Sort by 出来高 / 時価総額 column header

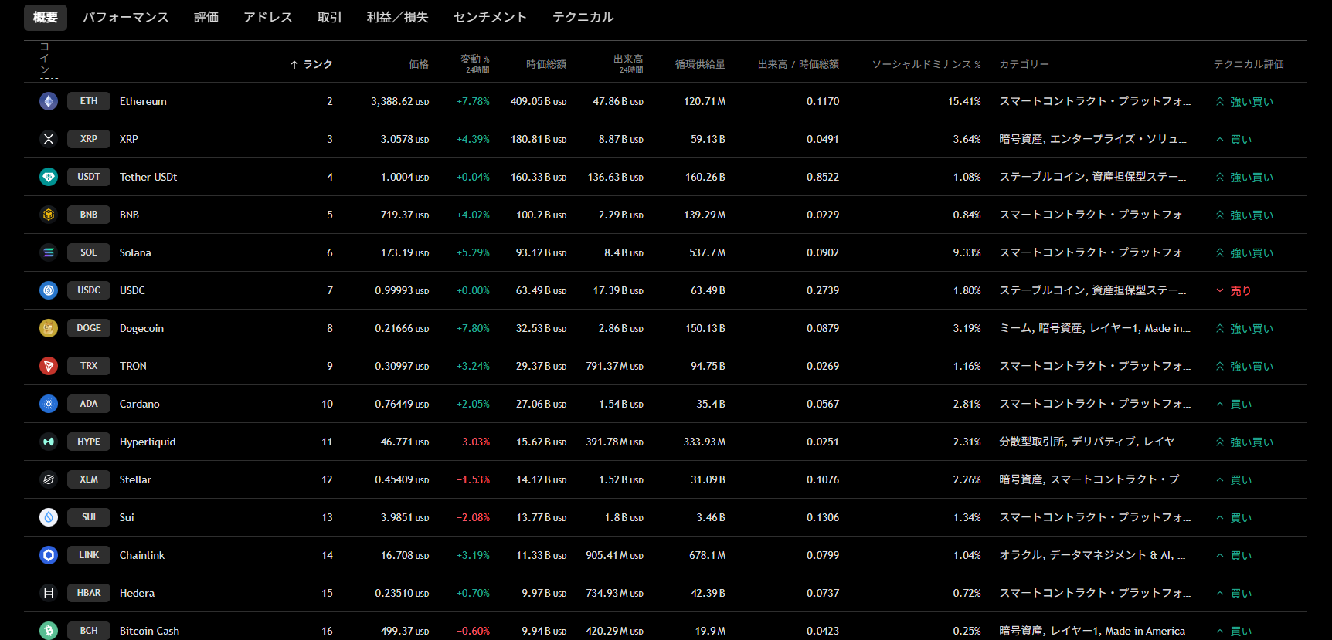798,64
